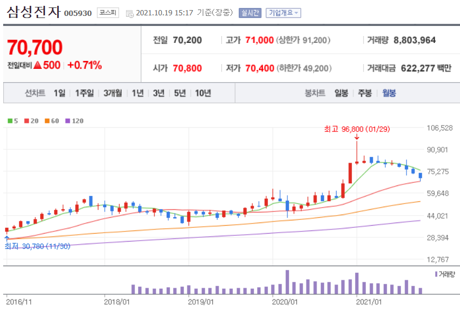This screenshot has height=311, width=460.
Task: Click the 2021/01 x-axis date label
Action: tap(369, 302)
